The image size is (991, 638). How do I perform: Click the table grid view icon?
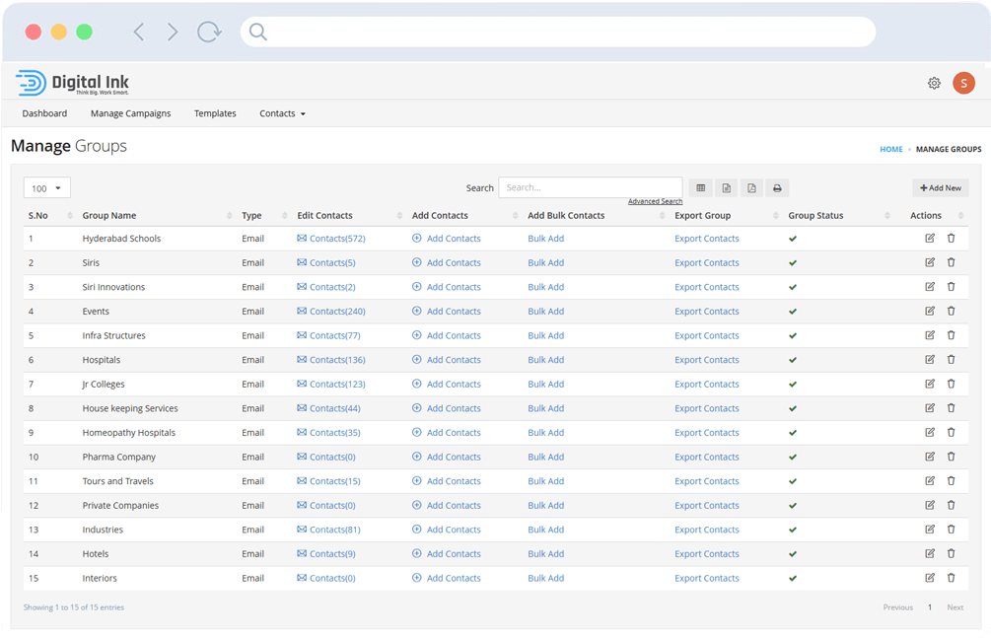700,188
